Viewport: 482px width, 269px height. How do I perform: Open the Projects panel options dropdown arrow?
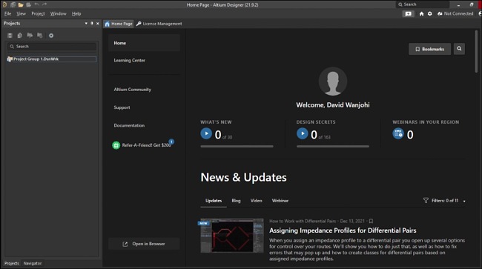tap(86, 23)
